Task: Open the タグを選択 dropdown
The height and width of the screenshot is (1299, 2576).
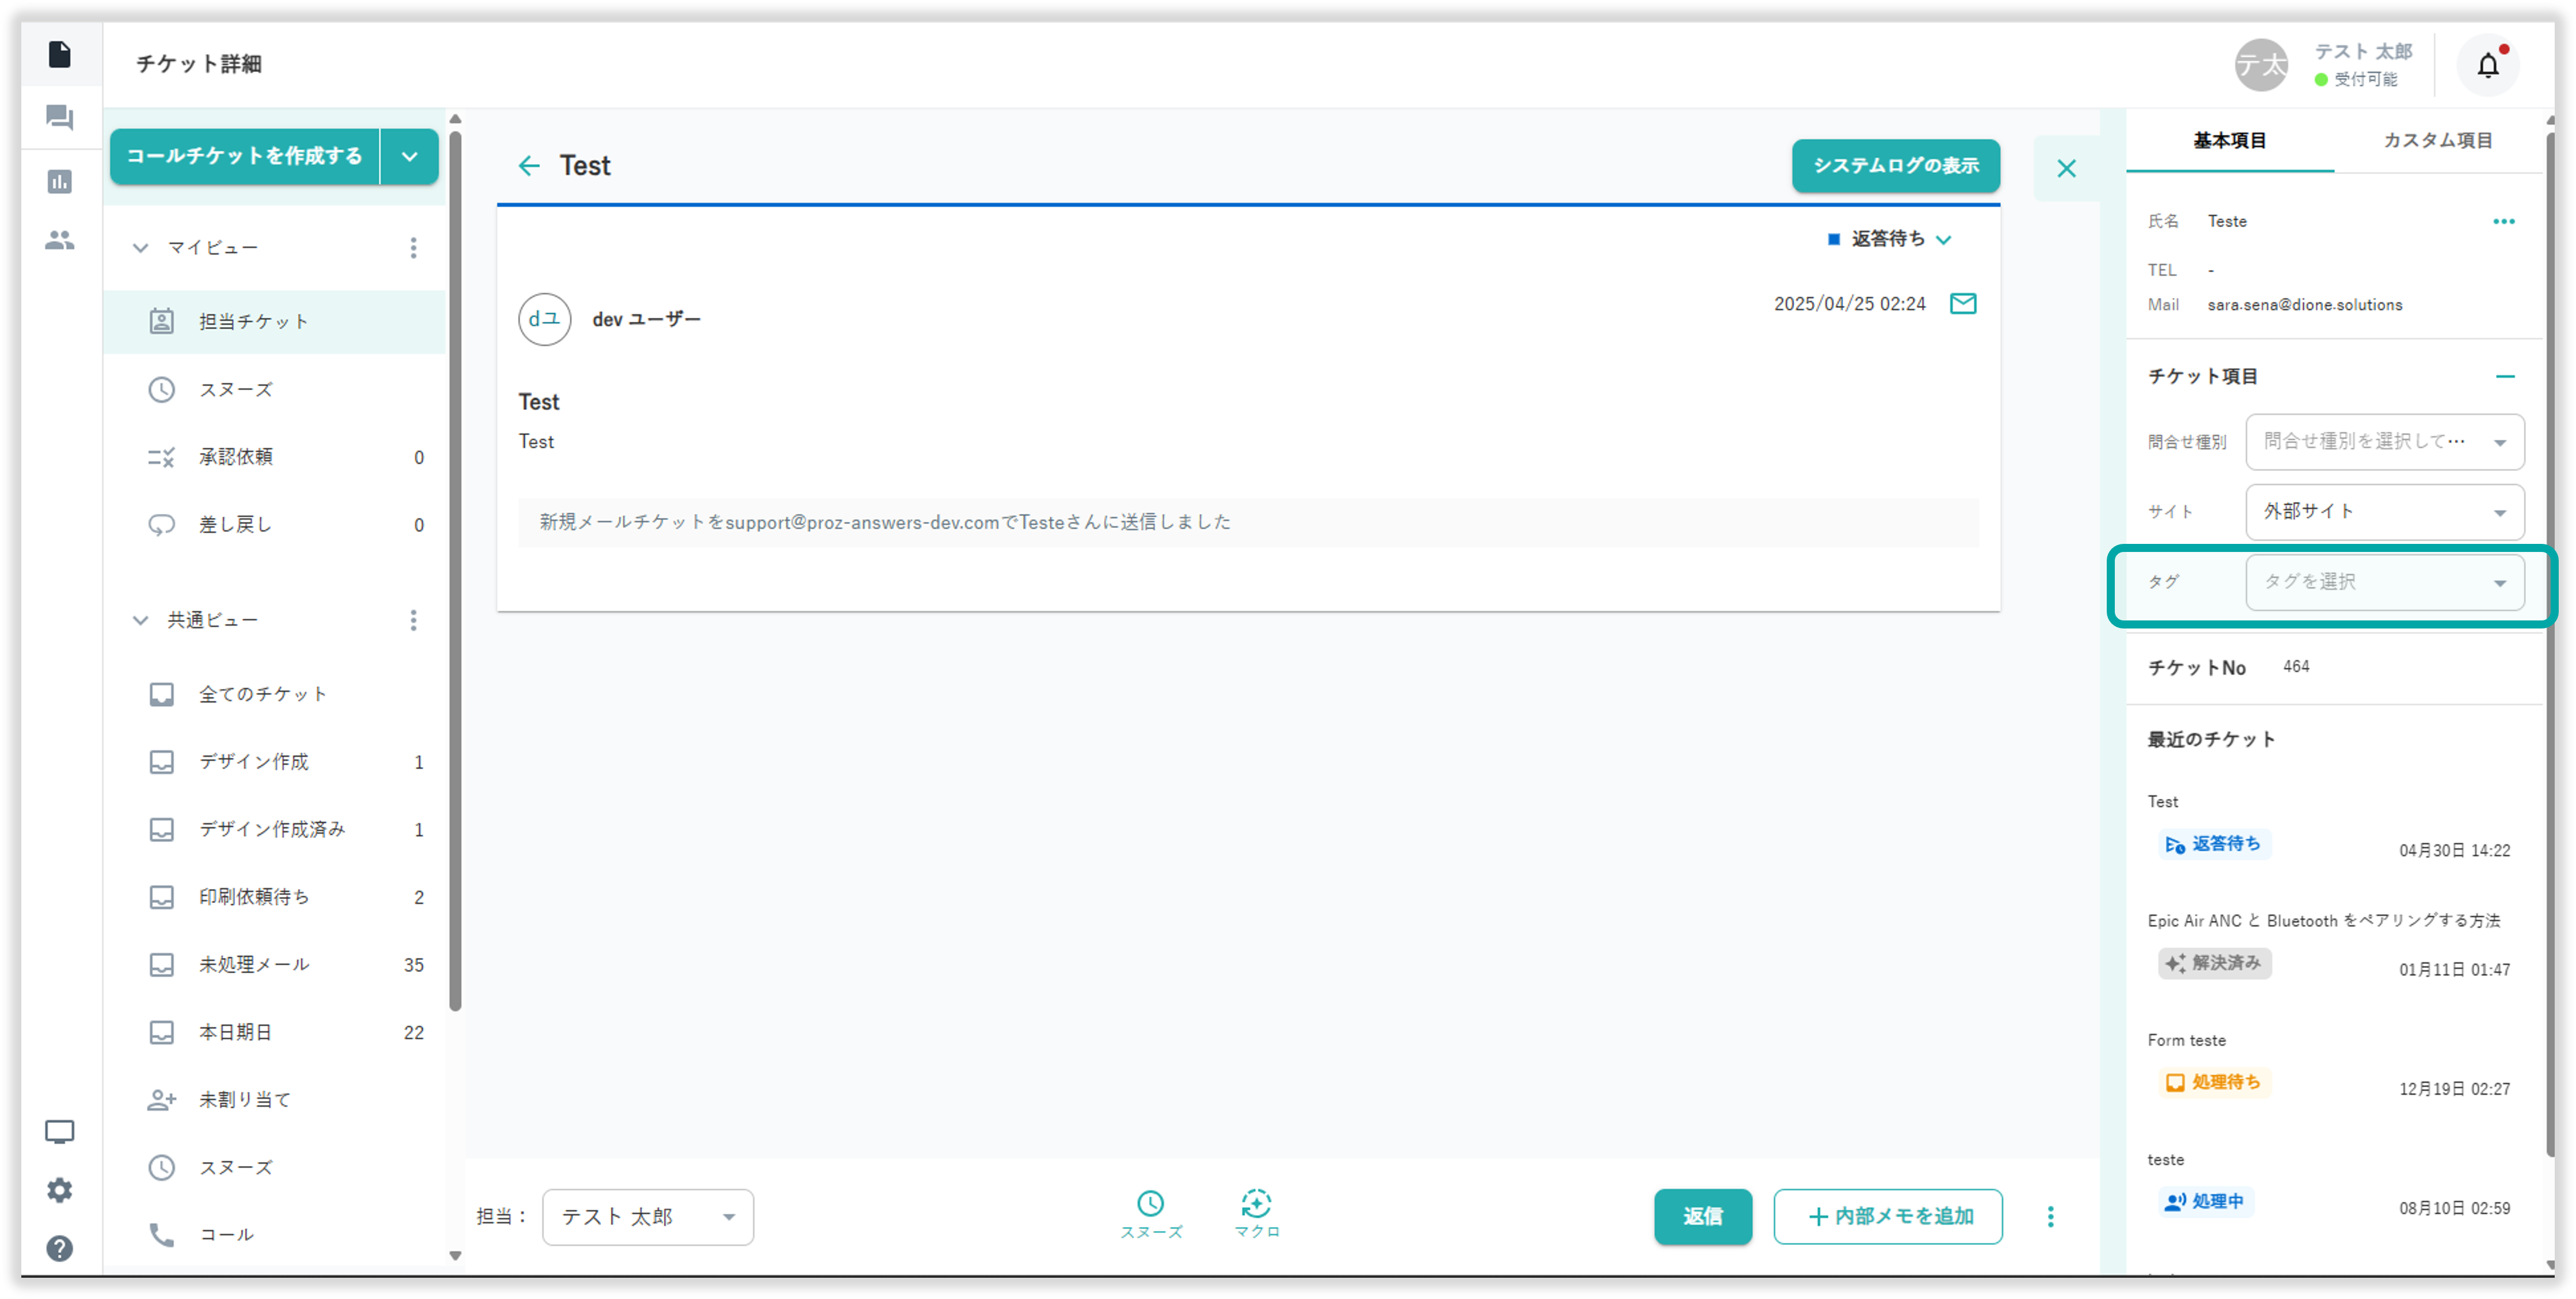Action: pos(2384,582)
